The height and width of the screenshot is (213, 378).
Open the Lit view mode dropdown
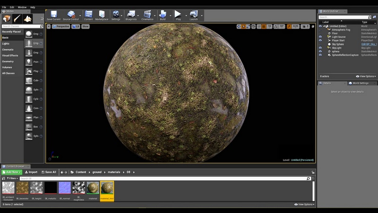tap(76, 27)
